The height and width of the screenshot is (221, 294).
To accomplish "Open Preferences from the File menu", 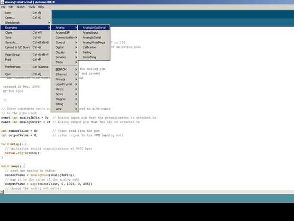I will [13, 67].
